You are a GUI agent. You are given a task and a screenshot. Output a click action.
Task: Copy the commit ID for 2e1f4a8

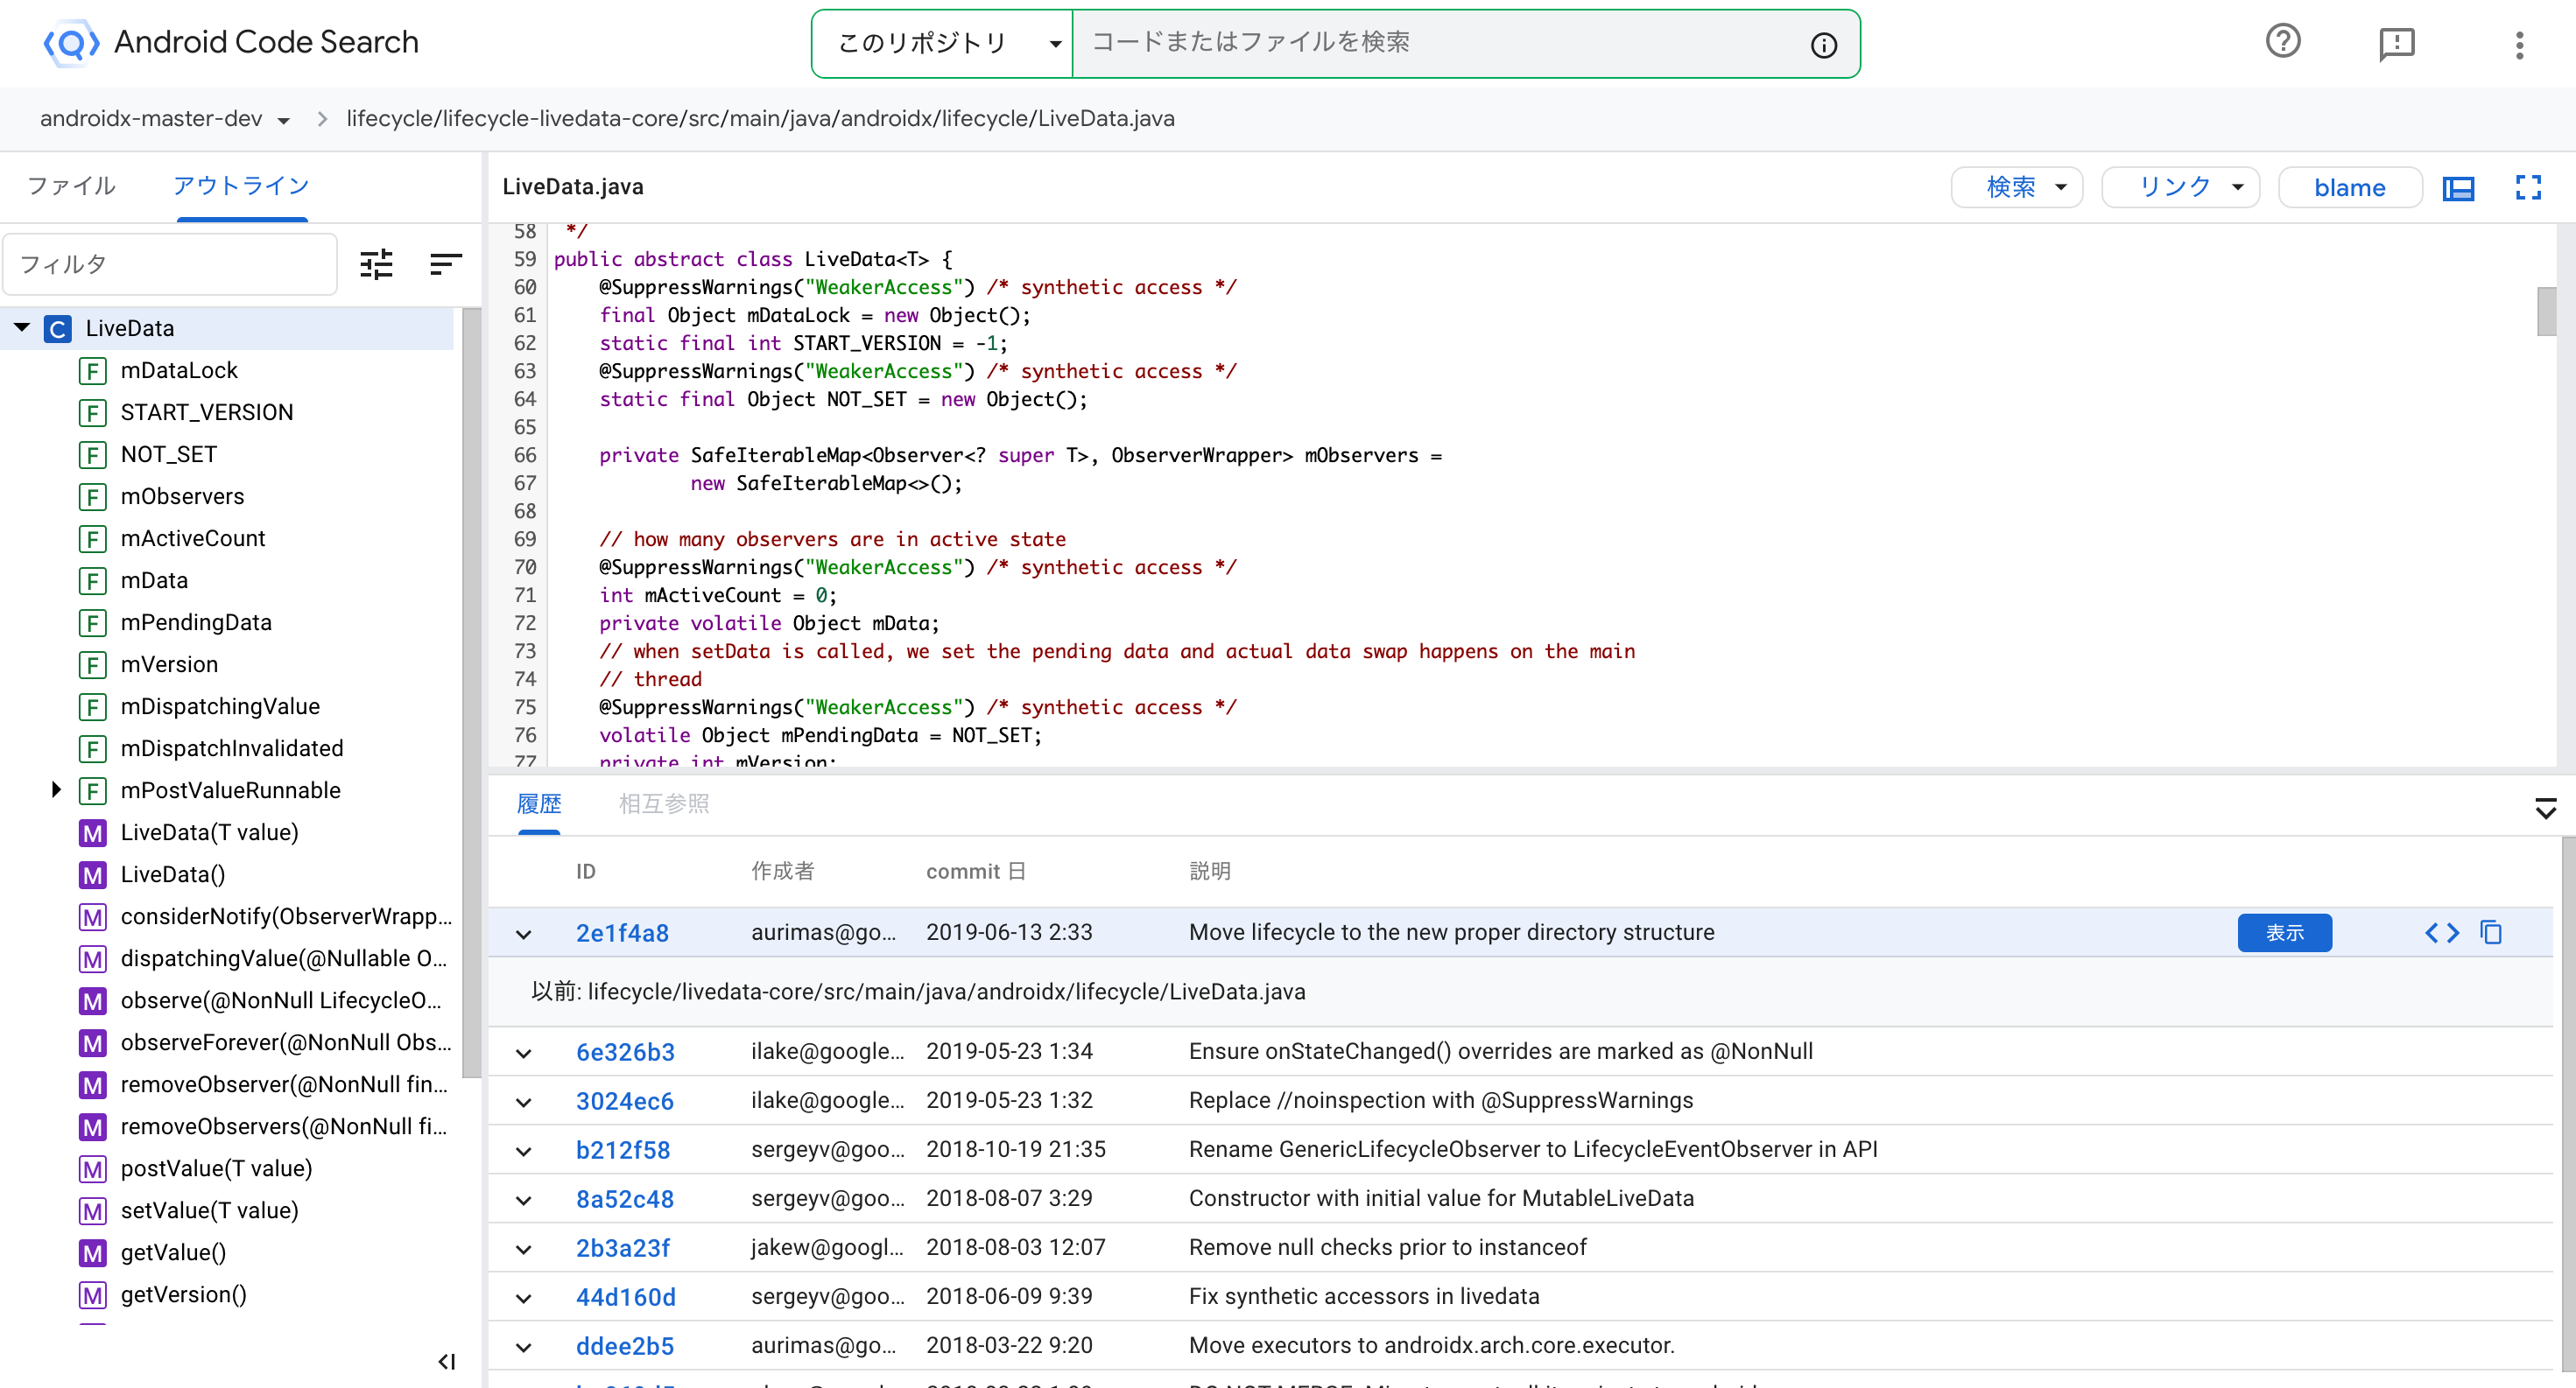2491,932
